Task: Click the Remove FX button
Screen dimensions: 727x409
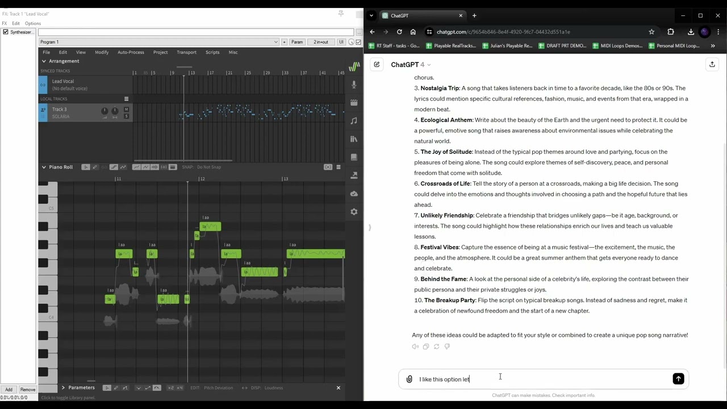Action: [27, 390]
